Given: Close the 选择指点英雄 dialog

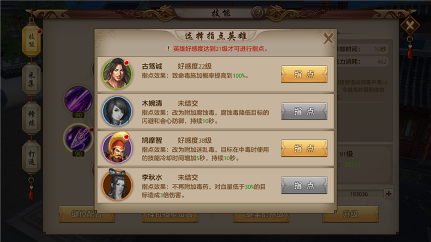Looking at the screenshot, I should (328, 38).
